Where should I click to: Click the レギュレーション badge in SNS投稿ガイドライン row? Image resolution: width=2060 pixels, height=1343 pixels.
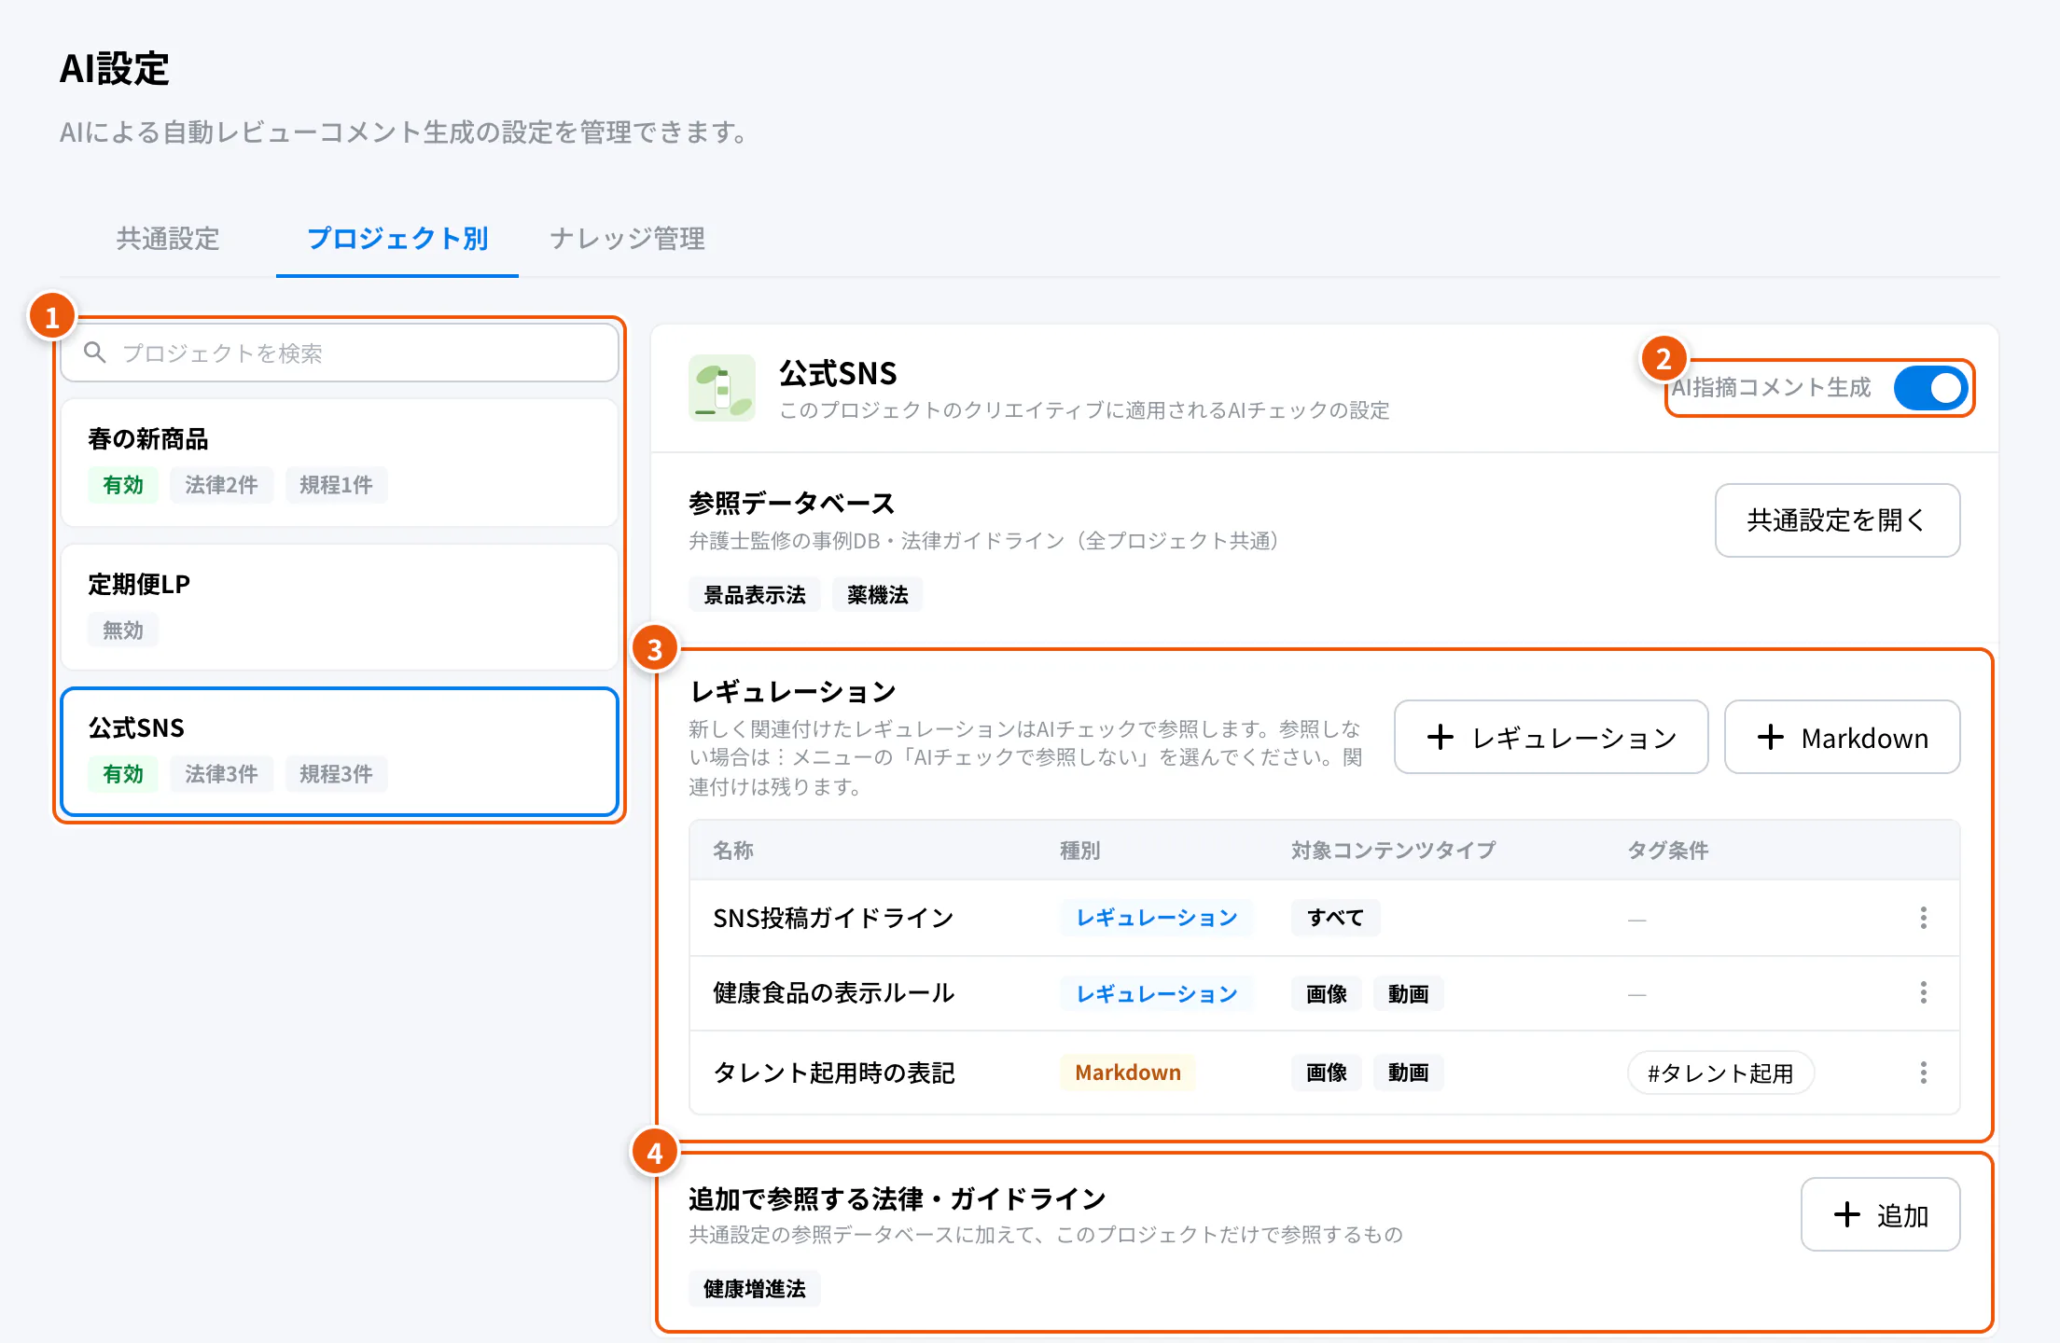pyautogui.click(x=1156, y=918)
